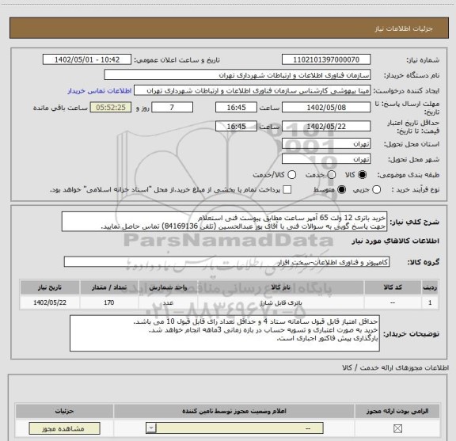The height and width of the screenshot is (441, 456).
Task: Click the price validity date 1402/05/22
Action: (x=326, y=126)
